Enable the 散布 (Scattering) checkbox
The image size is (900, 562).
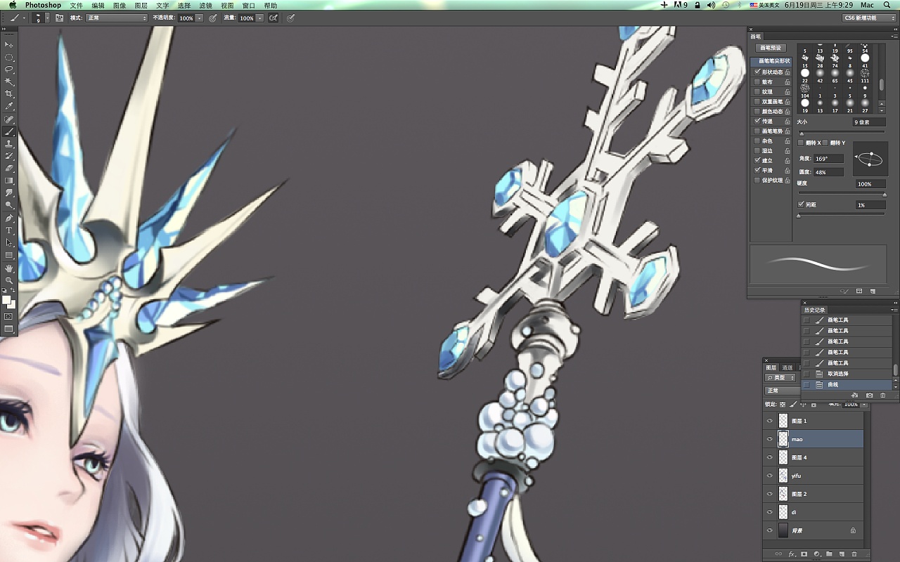click(757, 81)
